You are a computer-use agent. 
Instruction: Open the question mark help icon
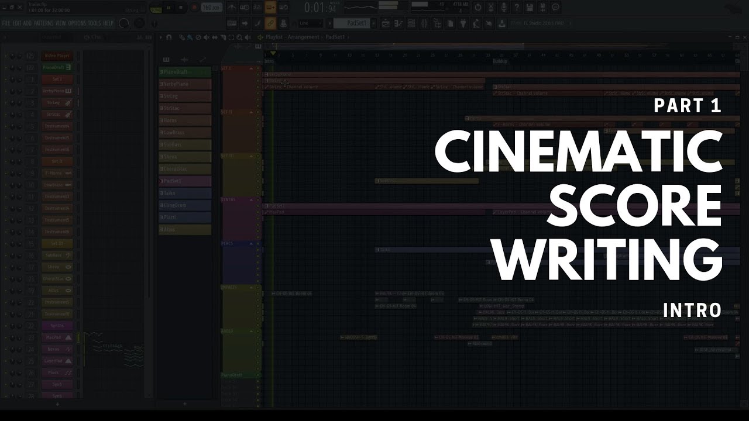(x=517, y=7)
